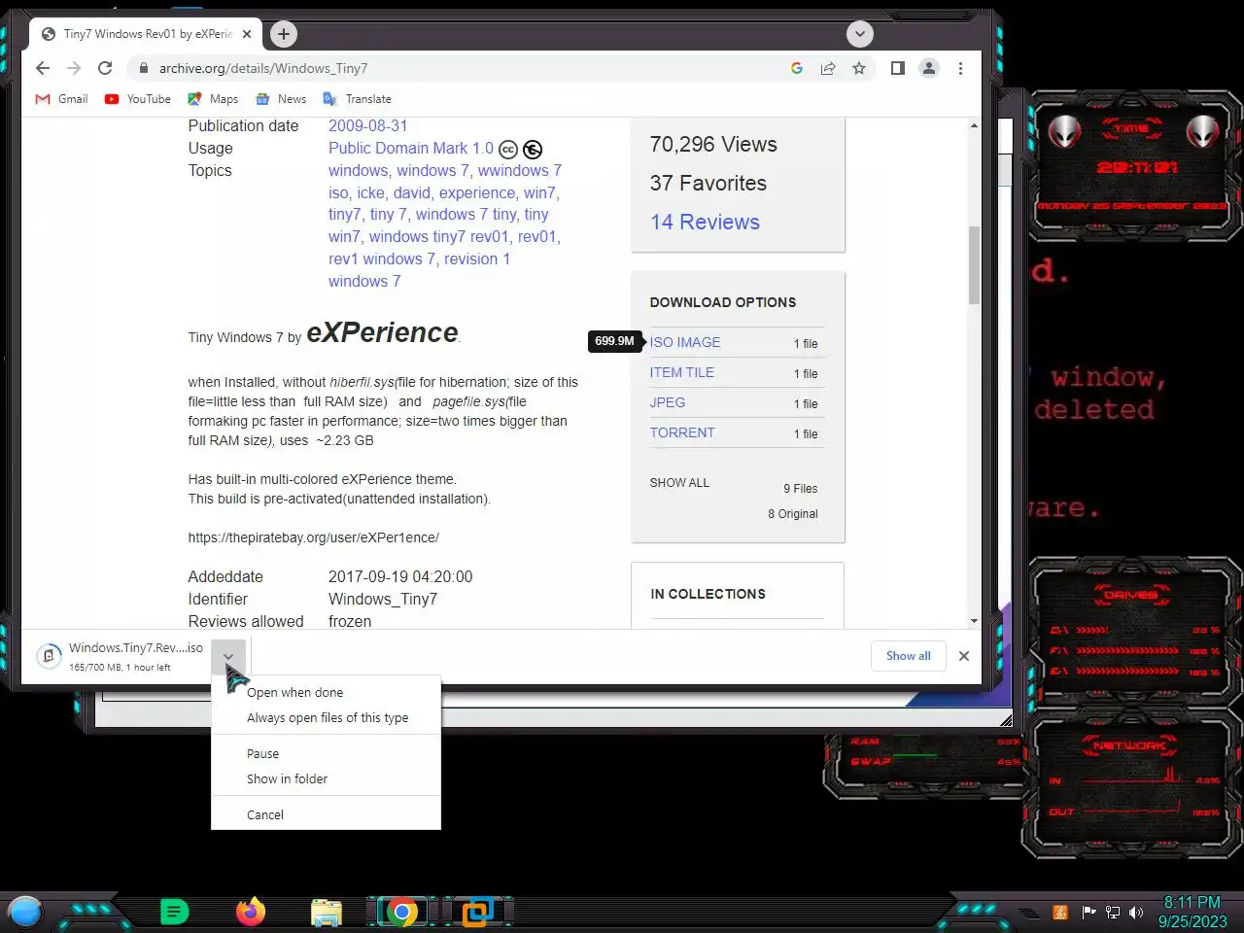Open the ISO IMAGE download link
This screenshot has width=1244, height=933.
pyautogui.click(x=685, y=342)
